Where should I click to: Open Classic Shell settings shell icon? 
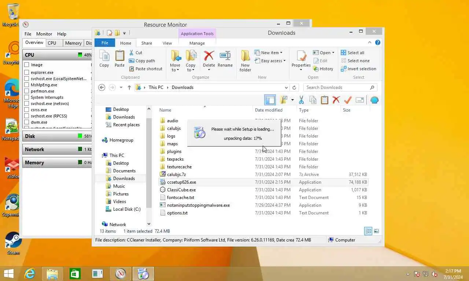click(x=374, y=100)
